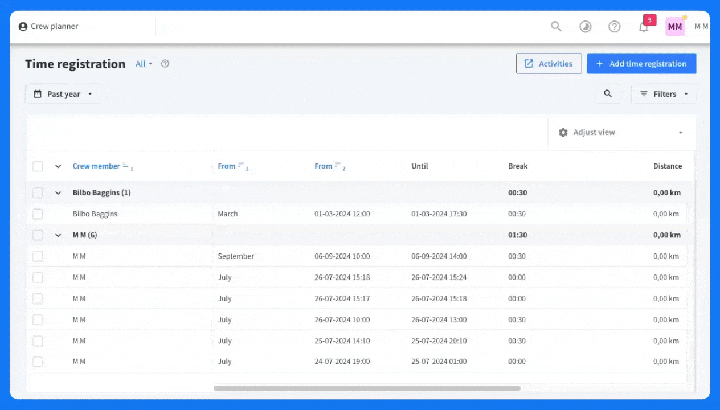Collapse the Bilbo Baggins (1) group

(58, 193)
